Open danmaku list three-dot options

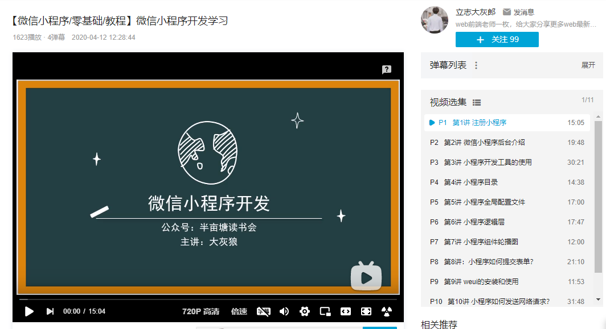476,65
